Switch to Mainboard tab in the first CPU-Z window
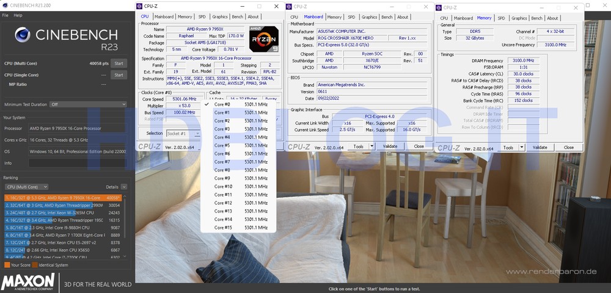The width and height of the screenshot is (611, 293). [x=164, y=16]
